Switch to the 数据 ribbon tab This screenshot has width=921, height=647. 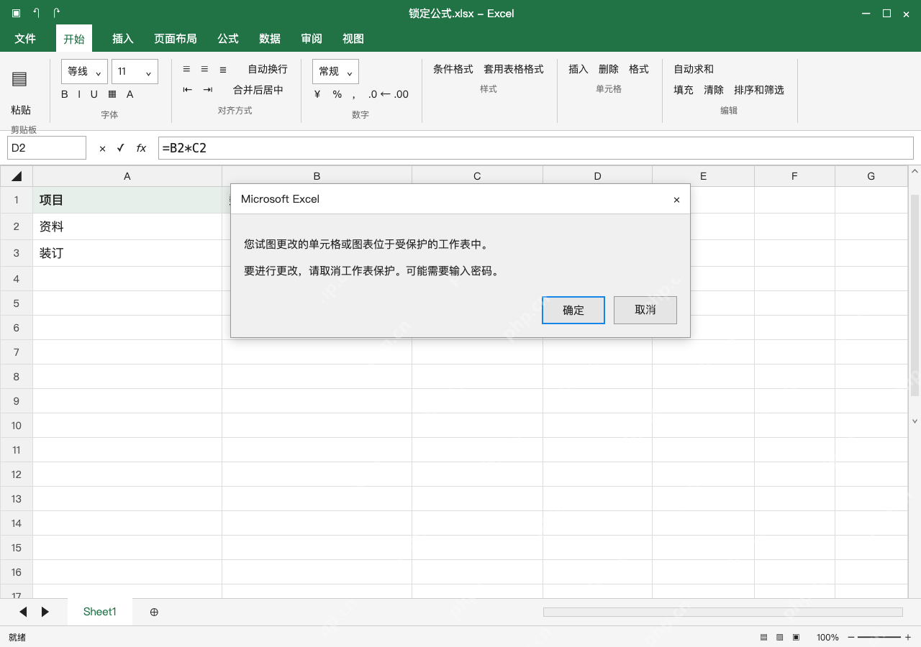pos(270,39)
